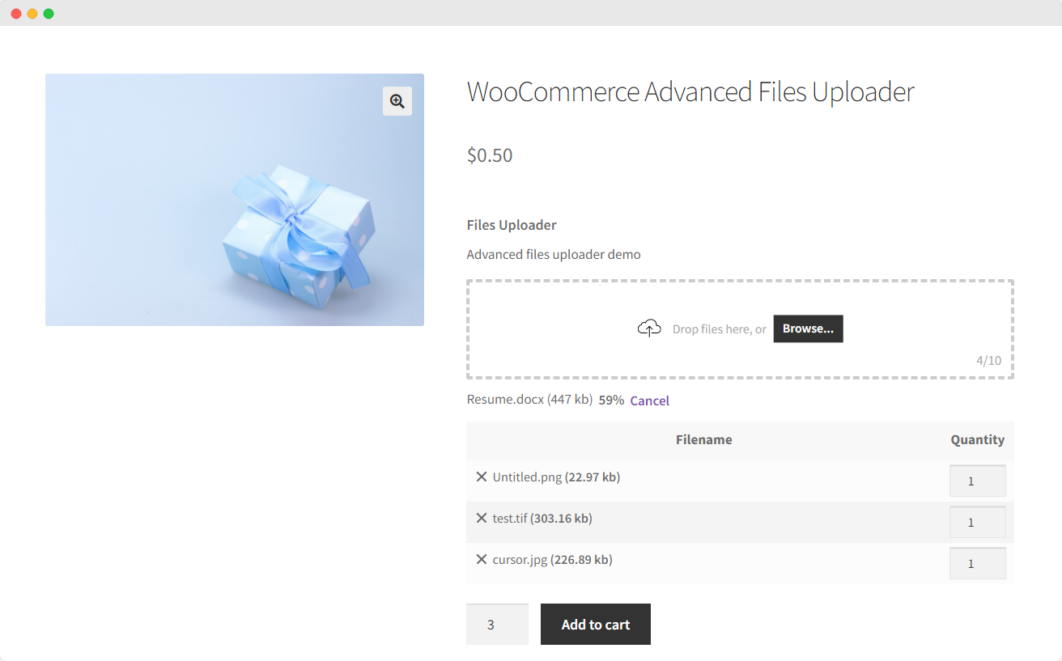The image size is (1062, 661).
Task: Click the $0.50 price
Action: click(x=490, y=155)
